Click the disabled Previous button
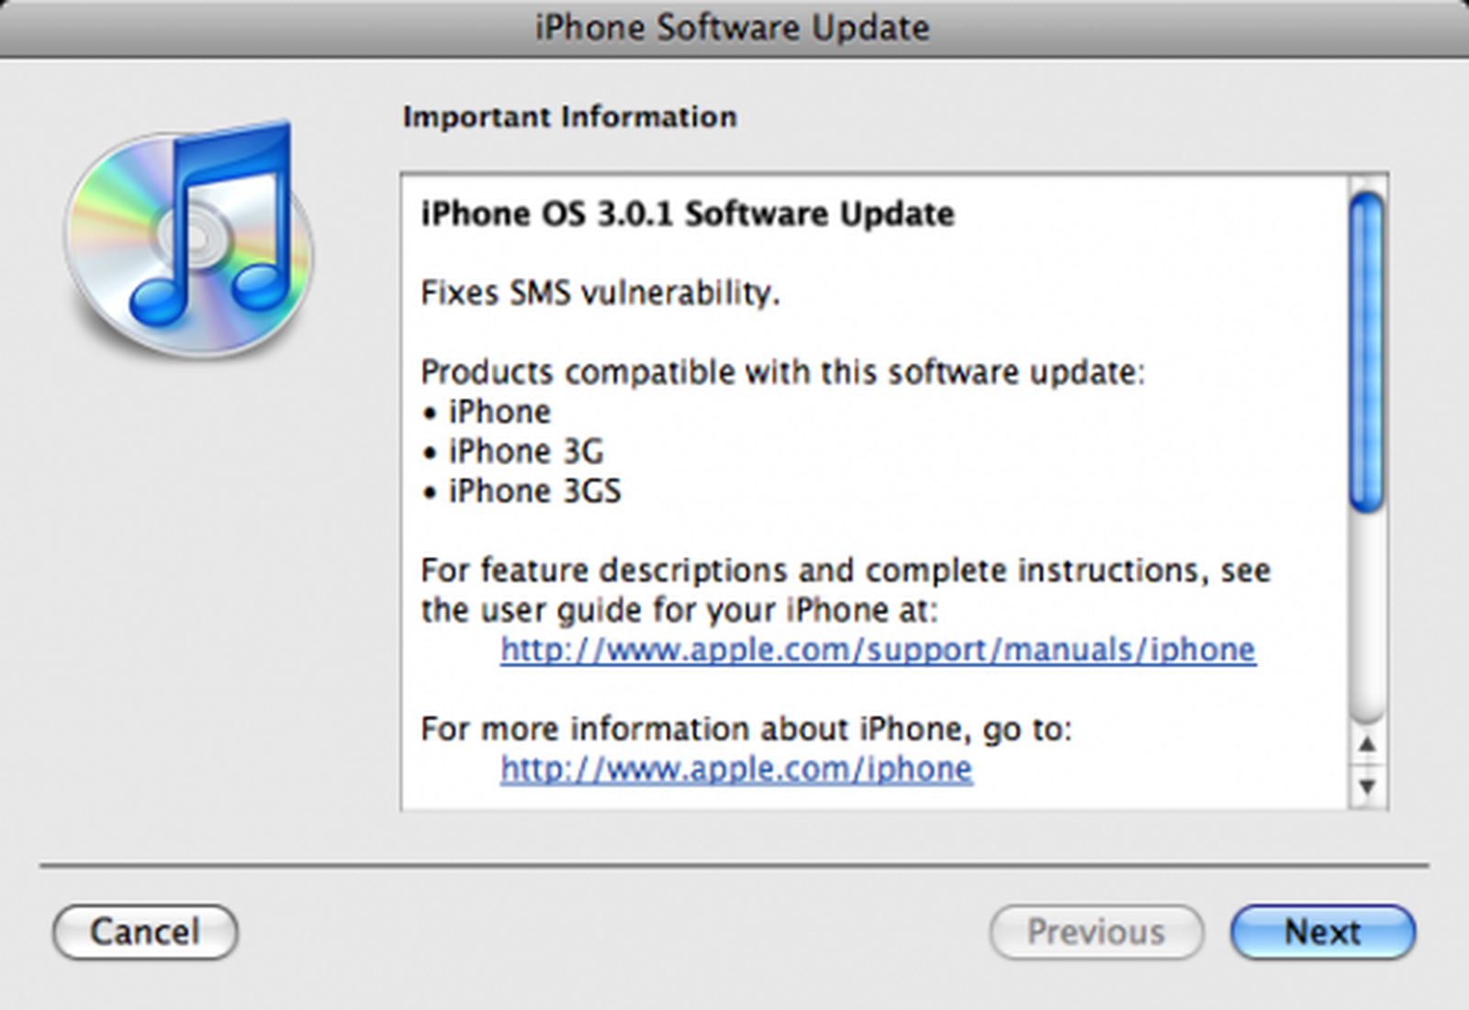Viewport: 1469px width, 1010px height. (1096, 932)
